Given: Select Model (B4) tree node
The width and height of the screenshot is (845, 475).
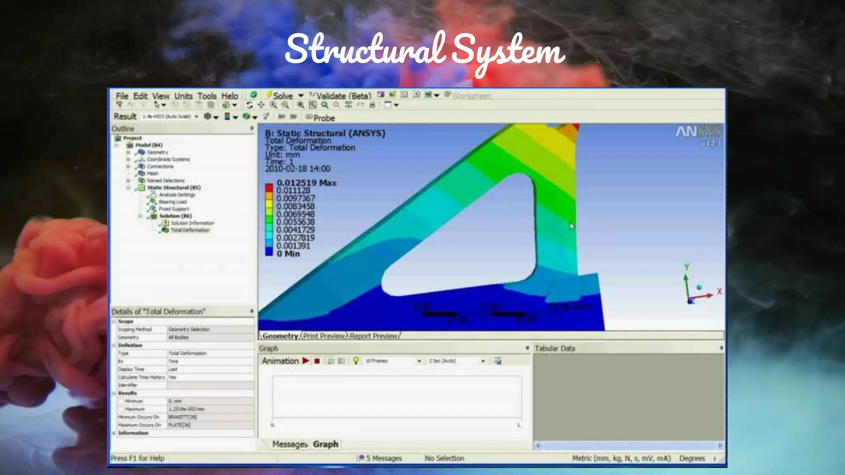Looking at the screenshot, I should [x=149, y=145].
